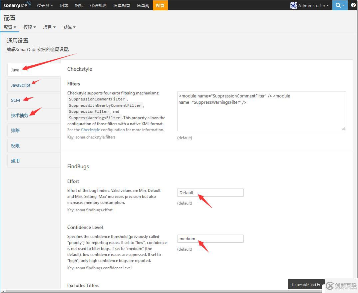Open the search magnifier dropdown
Screen dimensions: 358x293
(x=340, y=5)
